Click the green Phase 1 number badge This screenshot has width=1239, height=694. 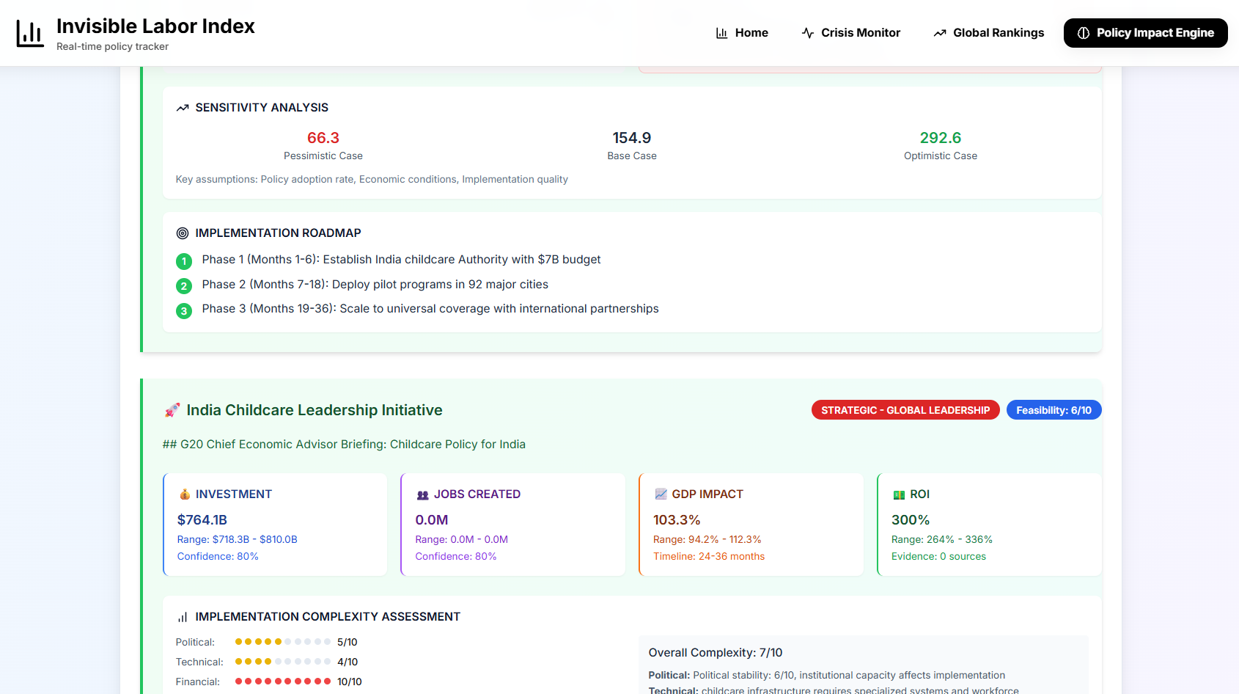[184, 261]
